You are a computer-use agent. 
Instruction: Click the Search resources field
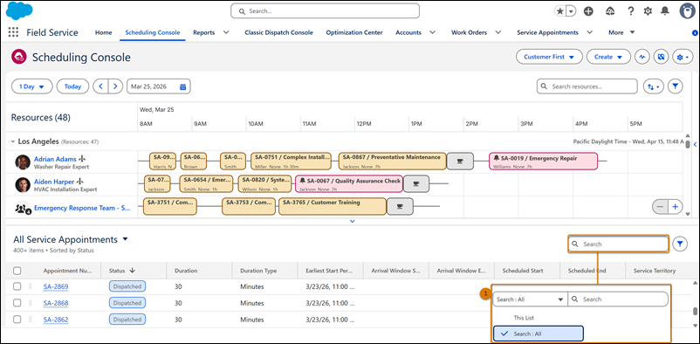(587, 86)
